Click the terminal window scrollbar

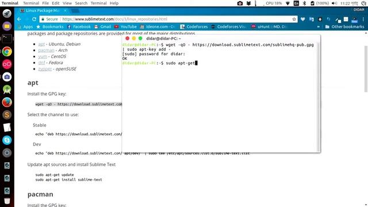tap(318, 97)
